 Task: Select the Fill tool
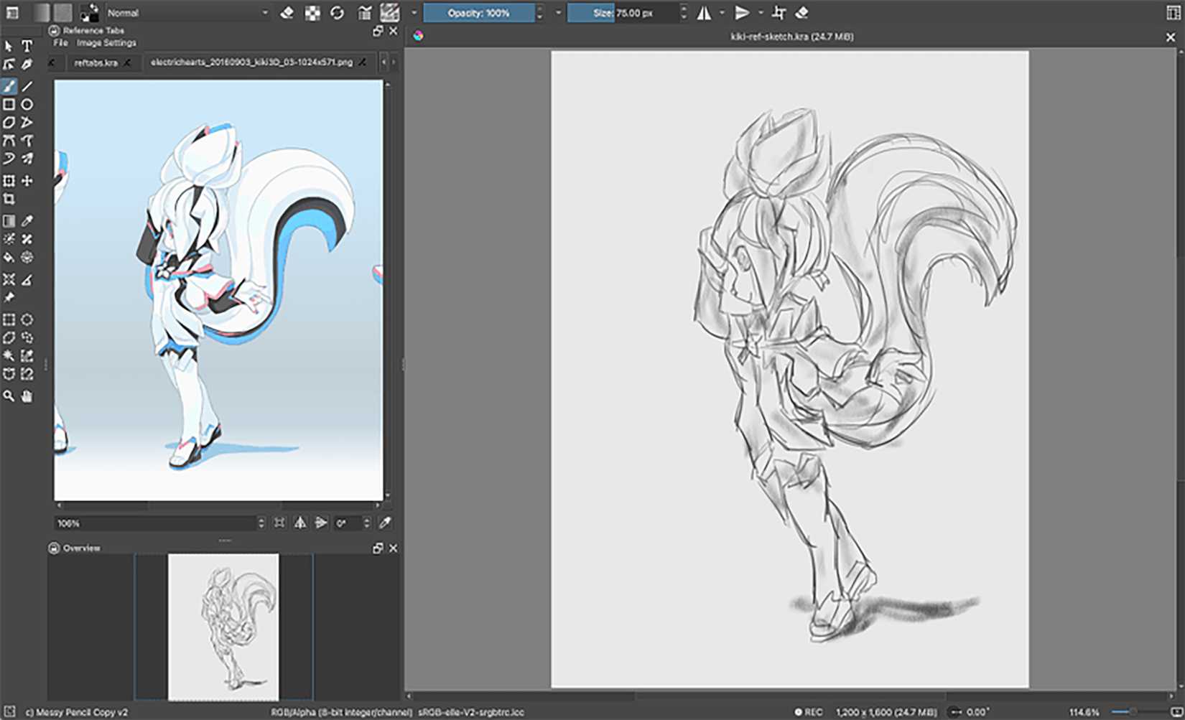point(9,258)
